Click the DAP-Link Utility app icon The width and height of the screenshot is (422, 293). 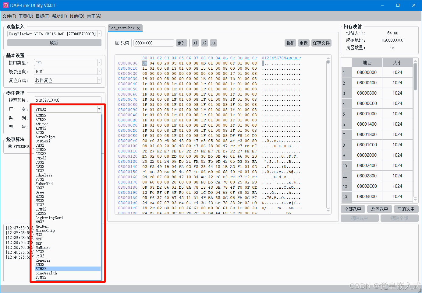[x=5, y=5]
